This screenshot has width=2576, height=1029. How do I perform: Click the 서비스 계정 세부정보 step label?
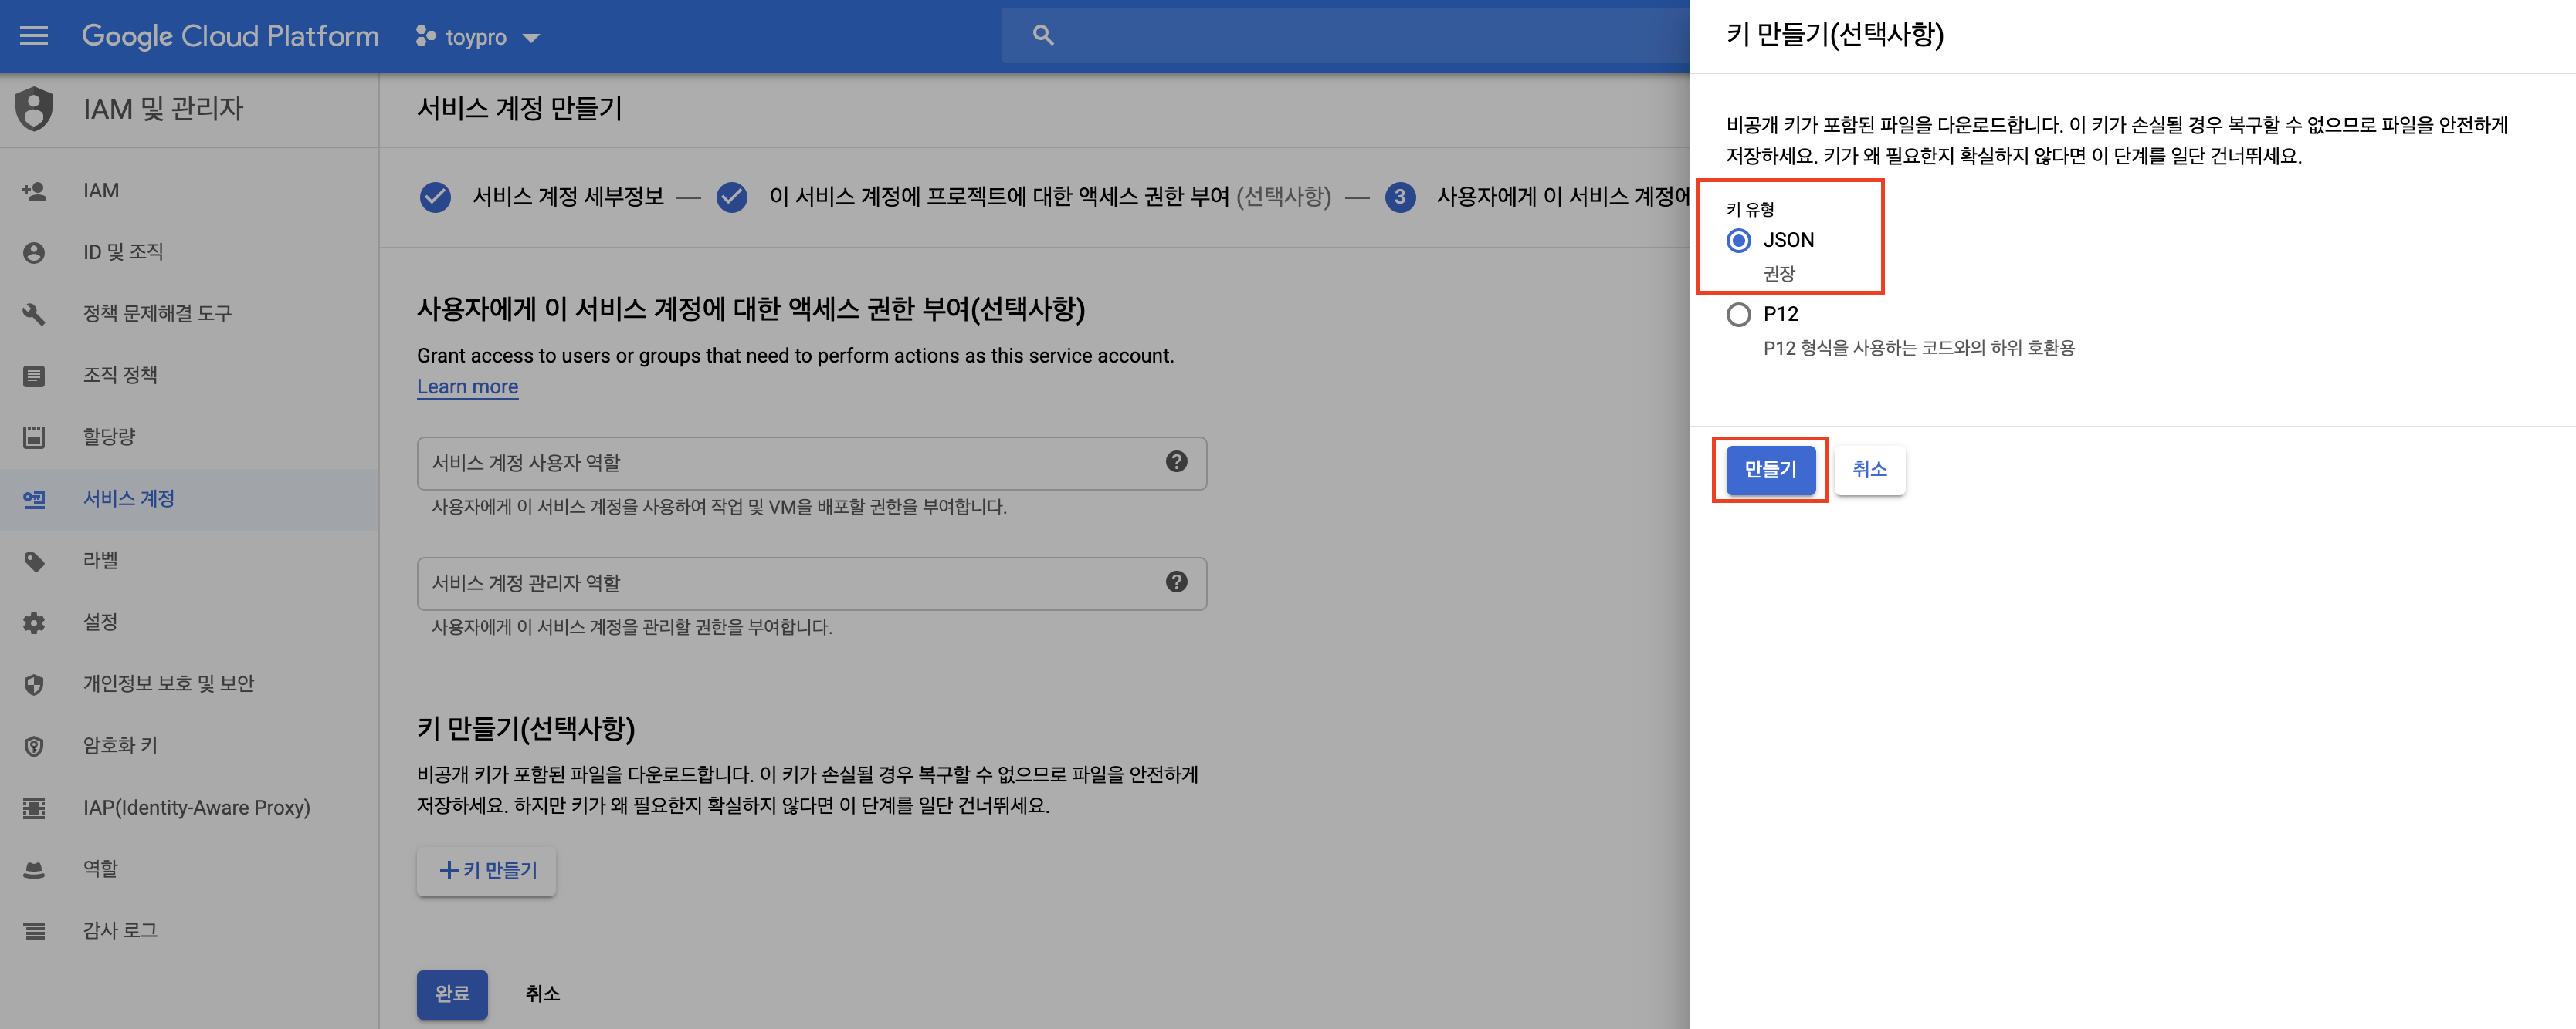[x=568, y=197]
